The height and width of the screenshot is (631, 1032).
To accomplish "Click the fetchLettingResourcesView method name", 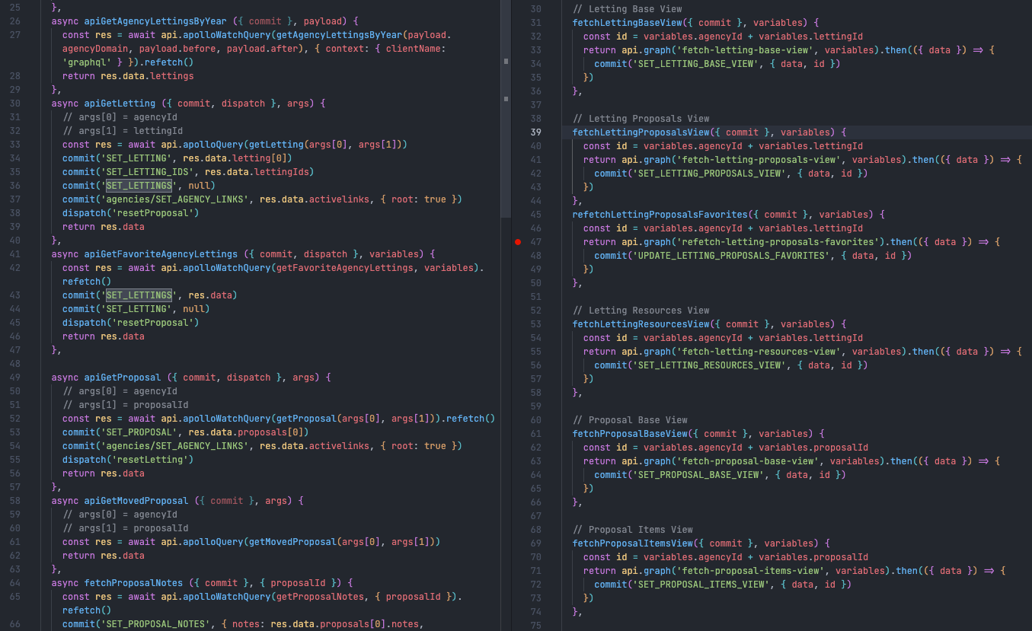I will (x=641, y=324).
